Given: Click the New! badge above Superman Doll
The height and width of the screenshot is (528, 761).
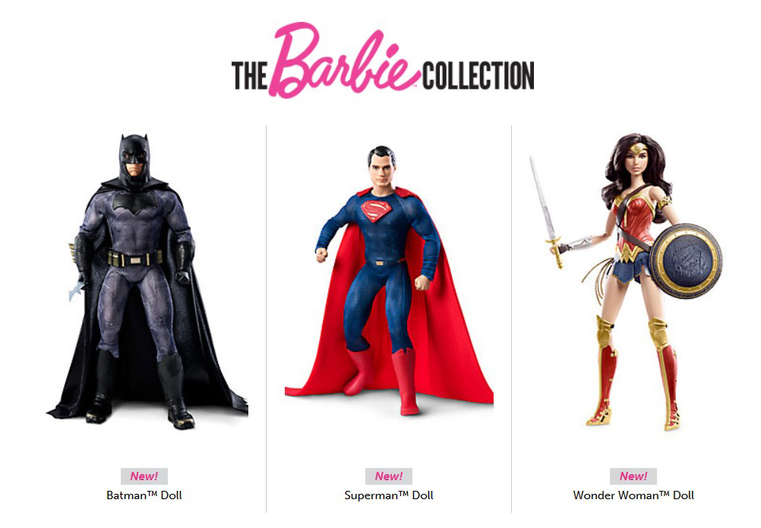Looking at the screenshot, I should pyautogui.click(x=389, y=476).
